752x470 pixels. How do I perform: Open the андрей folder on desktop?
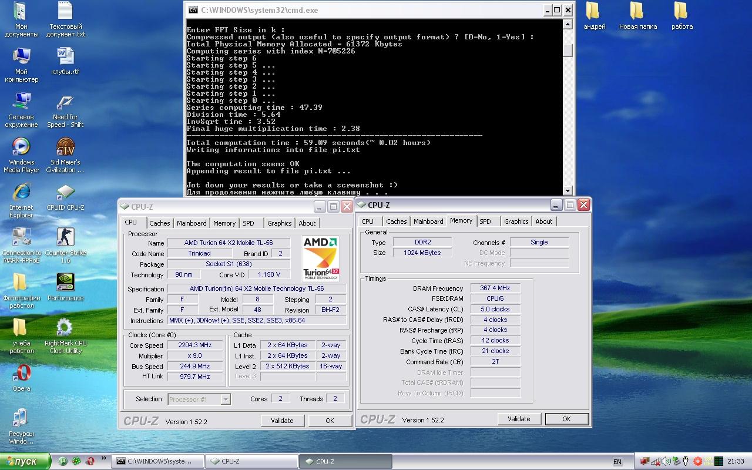tap(594, 16)
